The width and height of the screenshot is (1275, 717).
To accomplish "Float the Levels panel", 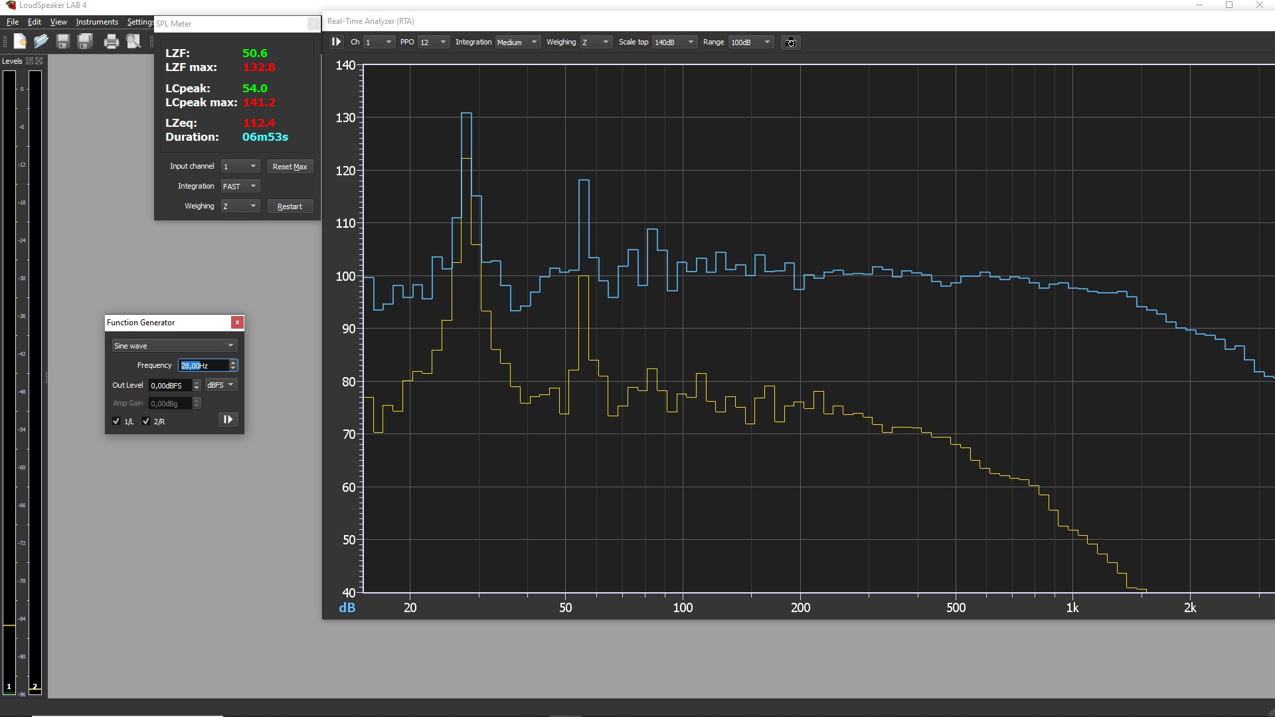I will (29, 61).
